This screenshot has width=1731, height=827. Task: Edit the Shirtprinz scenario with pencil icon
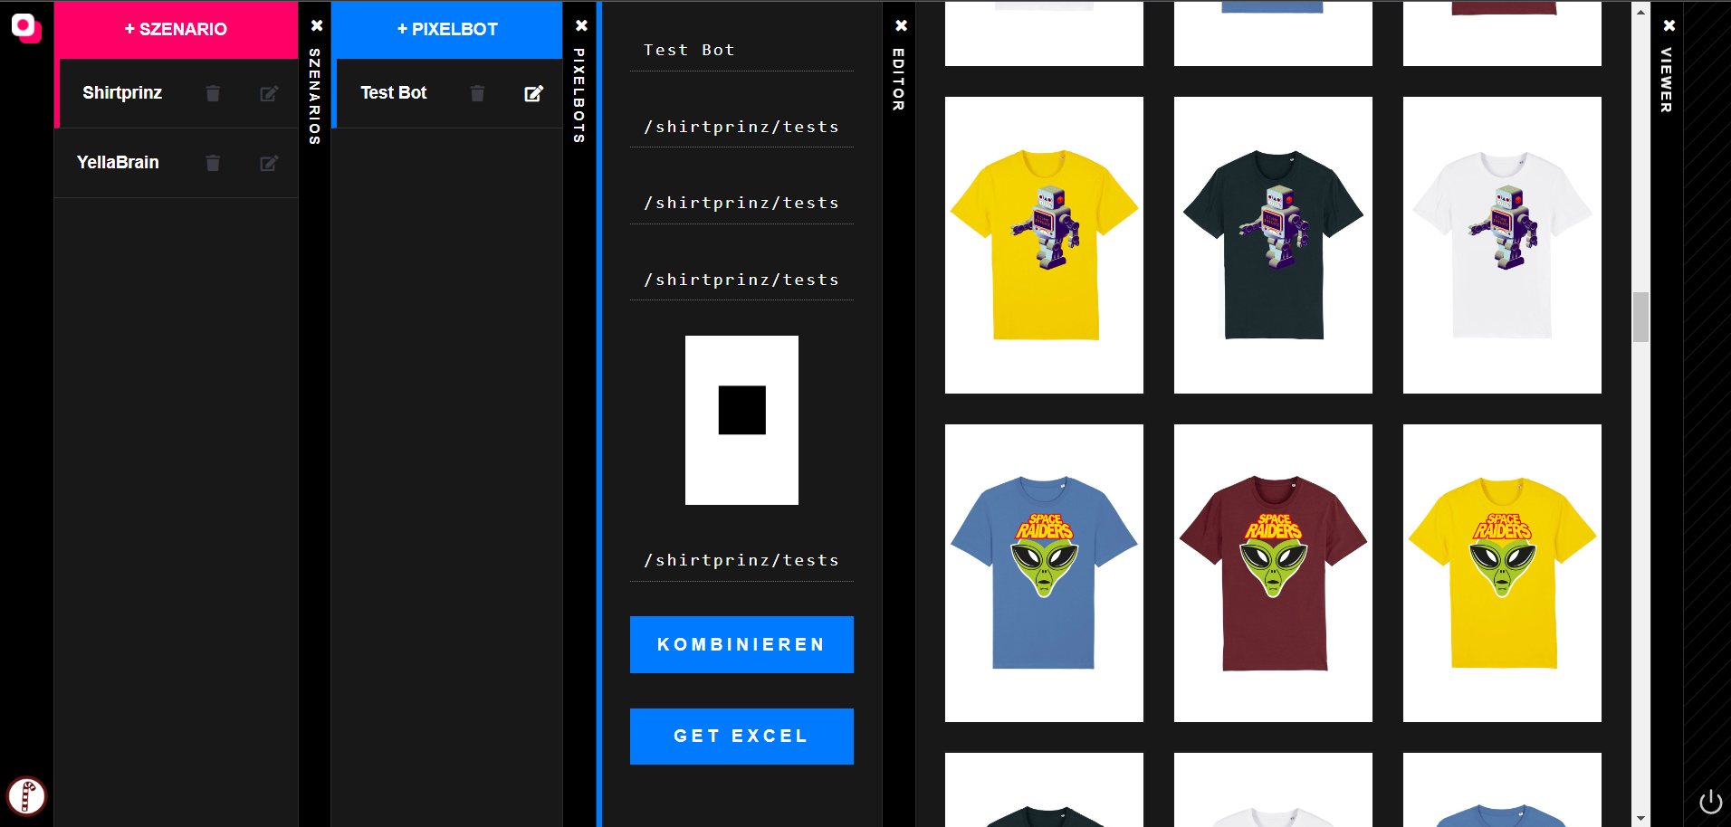click(269, 93)
